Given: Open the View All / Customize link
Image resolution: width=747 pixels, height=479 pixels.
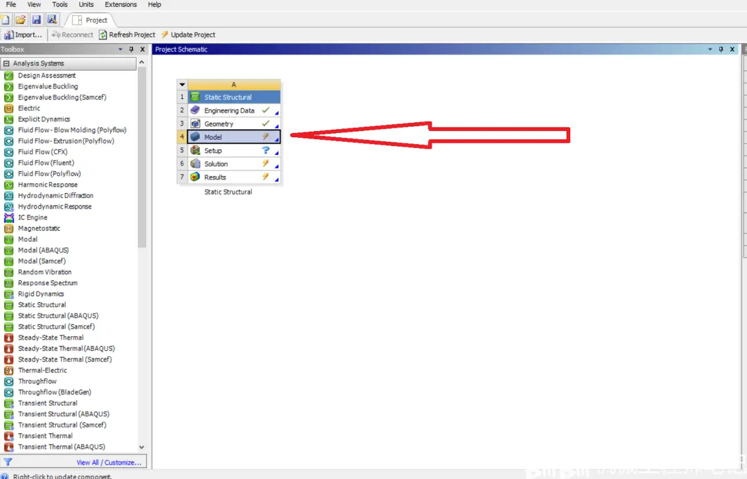Looking at the screenshot, I should 109,462.
